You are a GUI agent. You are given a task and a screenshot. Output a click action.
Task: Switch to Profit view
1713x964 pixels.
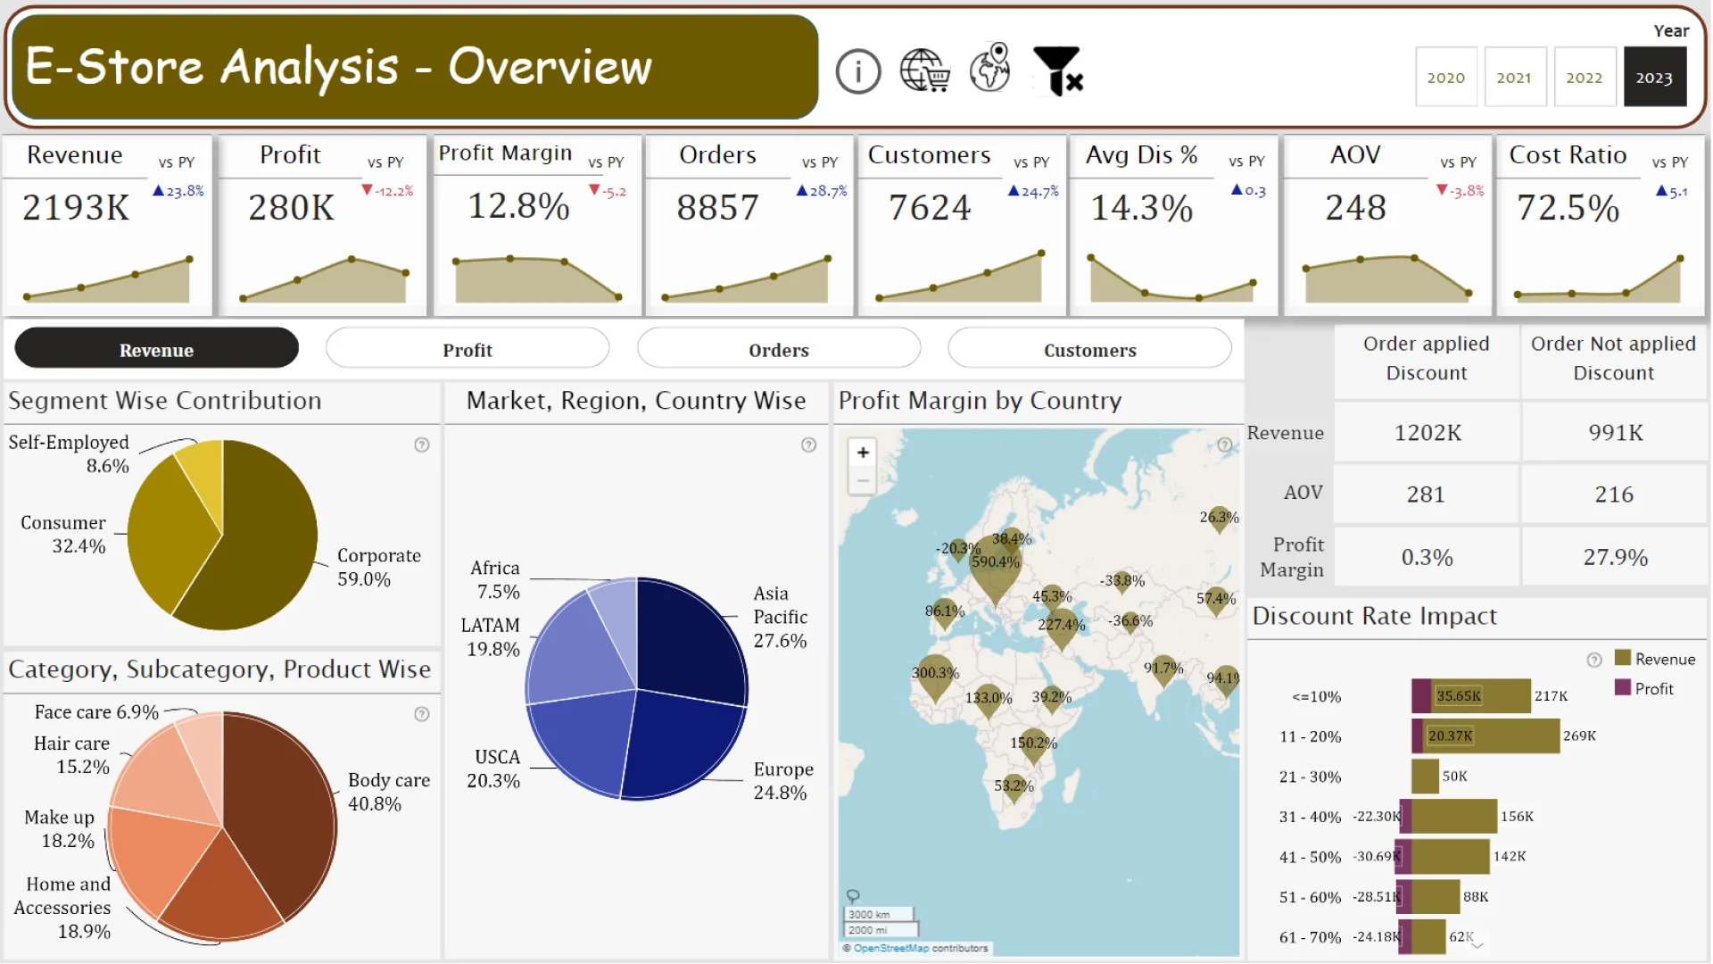pyautogui.click(x=468, y=349)
